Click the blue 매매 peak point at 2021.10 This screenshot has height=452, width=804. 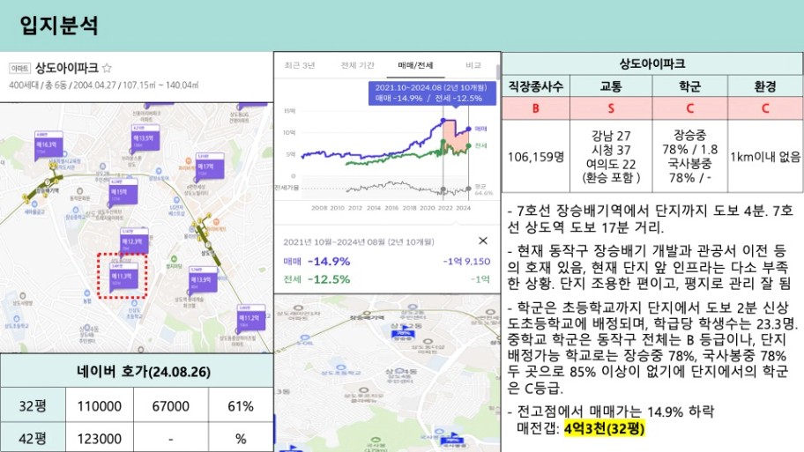[x=443, y=121]
